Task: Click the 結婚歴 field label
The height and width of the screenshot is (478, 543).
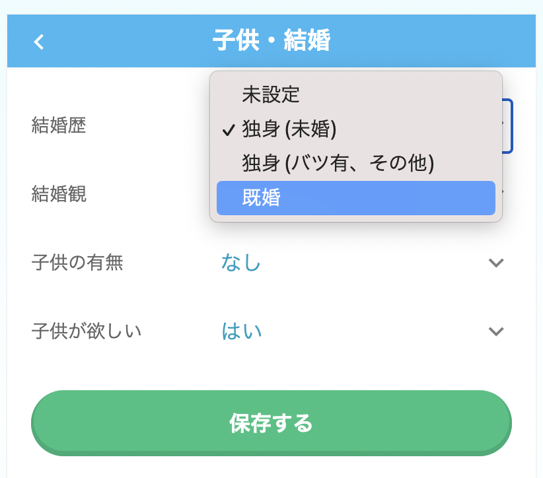Action: 59,125
